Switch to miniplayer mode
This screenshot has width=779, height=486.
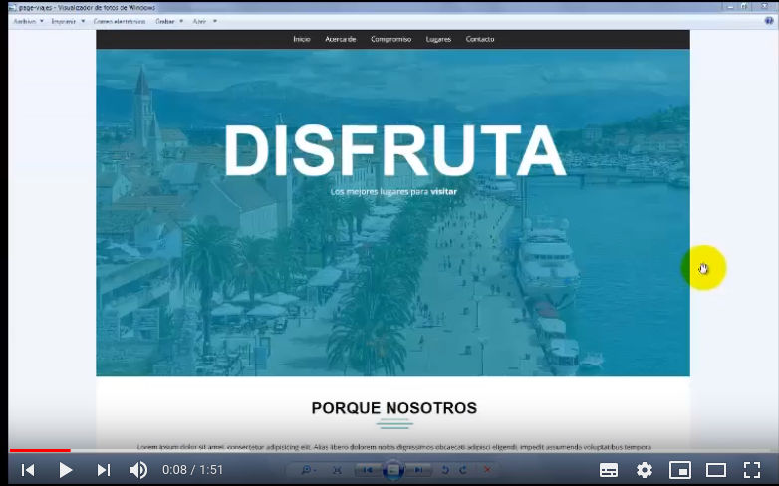click(x=680, y=470)
